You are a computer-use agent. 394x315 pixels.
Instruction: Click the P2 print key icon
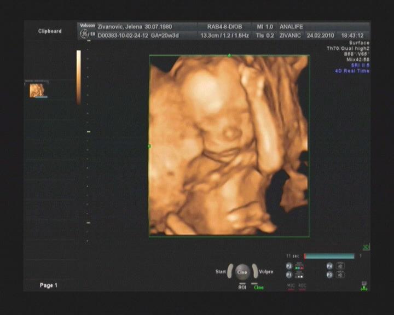289,266
